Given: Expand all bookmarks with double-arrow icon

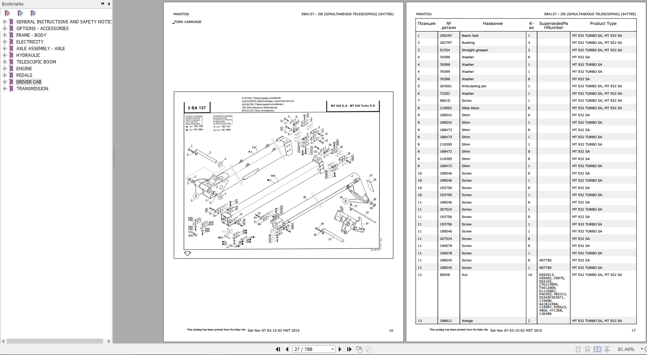Looking at the screenshot, I should (x=103, y=4).
